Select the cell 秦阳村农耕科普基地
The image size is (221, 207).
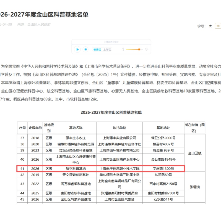(76, 193)
